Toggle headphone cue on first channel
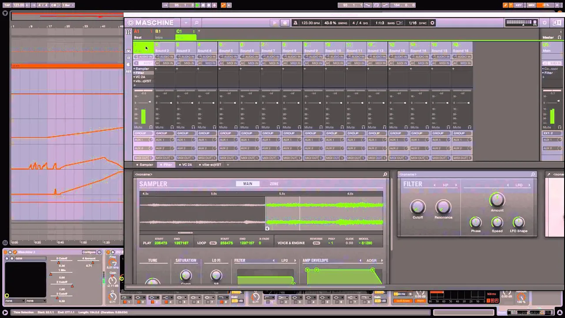Image resolution: width=565 pixels, height=318 pixels. [151, 127]
